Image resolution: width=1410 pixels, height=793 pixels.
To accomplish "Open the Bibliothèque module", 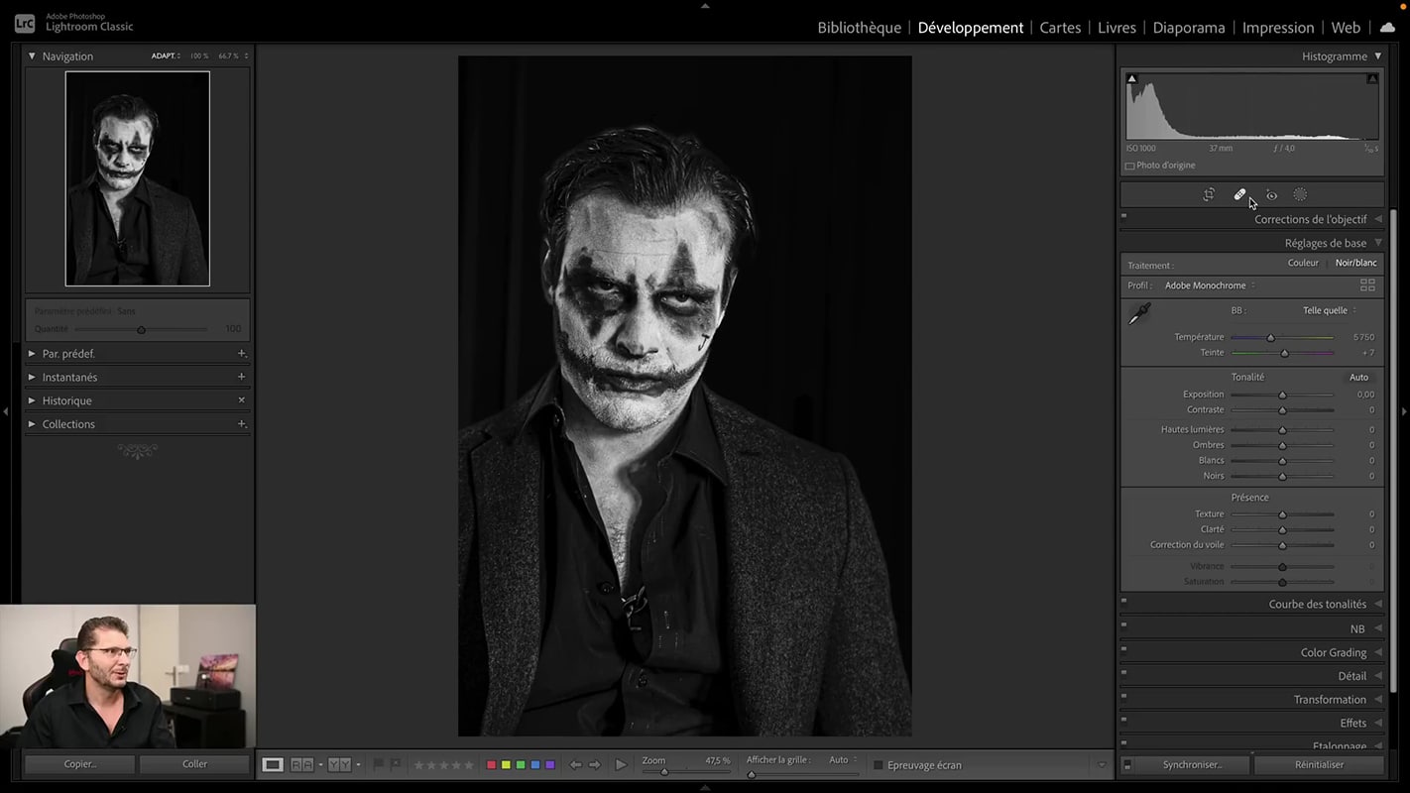I will tap(859, 28).
